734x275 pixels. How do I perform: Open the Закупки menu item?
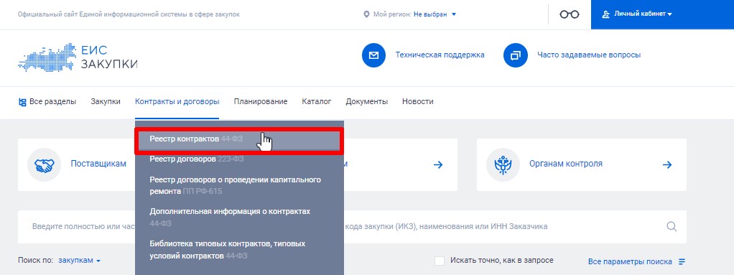coord(106,101)
